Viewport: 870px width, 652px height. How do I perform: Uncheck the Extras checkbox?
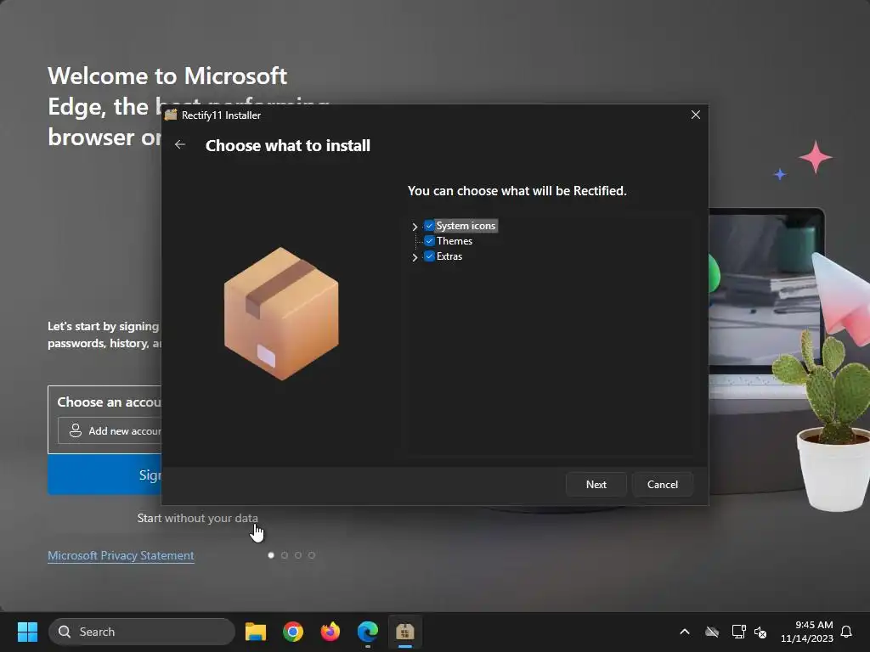click(429, 256)
